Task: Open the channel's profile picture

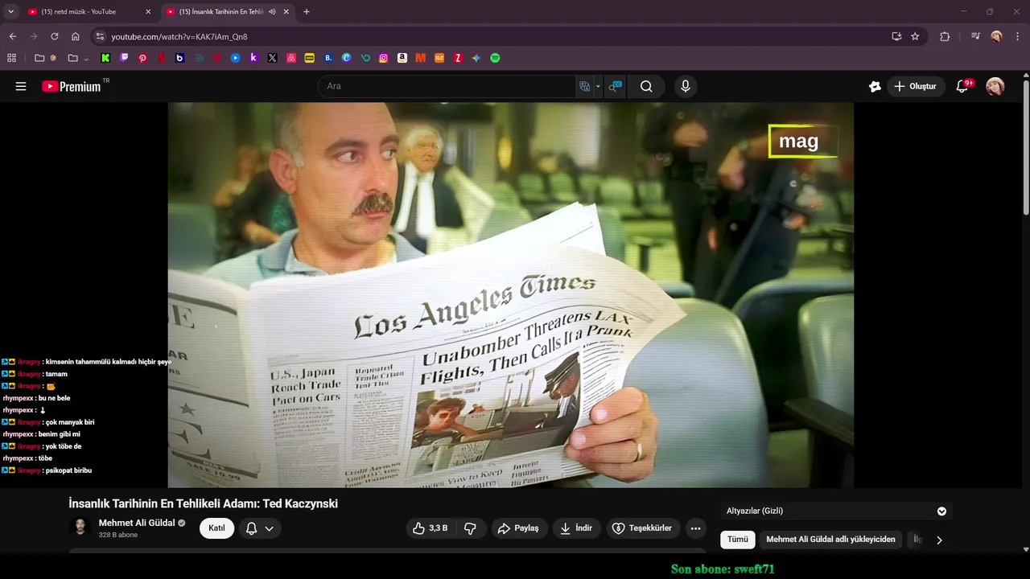Action: [80, 527]
